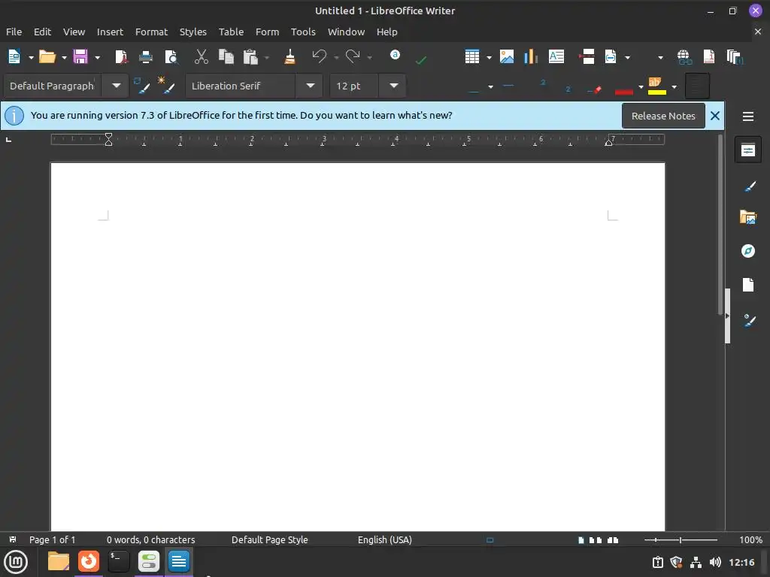Viewport: 770px width, 577px height.
Task: Switch to multiple-page view
Action: 596,540
